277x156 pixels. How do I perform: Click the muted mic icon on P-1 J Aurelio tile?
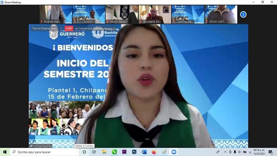coord(75,22)
